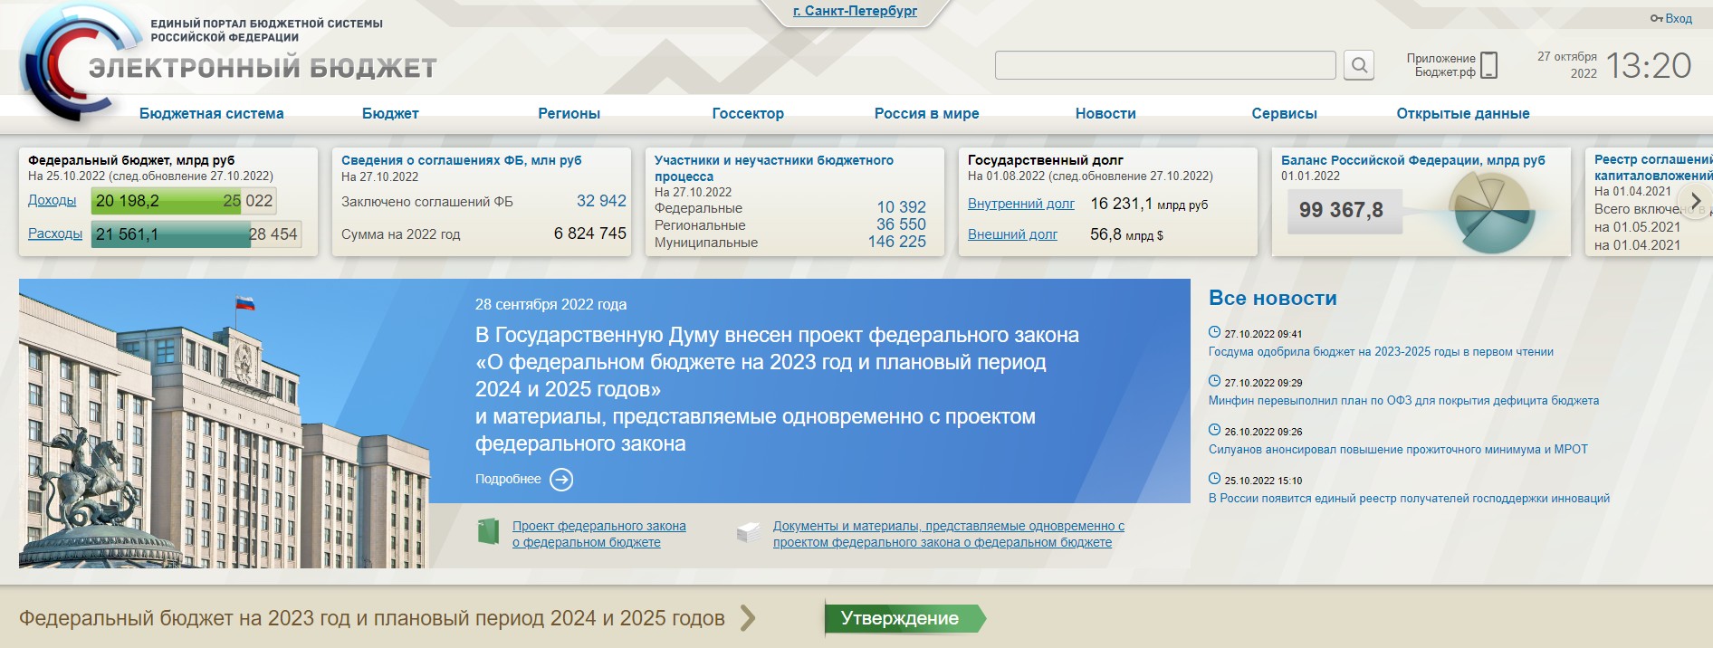Click the clock icon beside 27.10.2022 09:41
The height and width of the screenshot is (648, 1713).
click(x=1214, y=332)
